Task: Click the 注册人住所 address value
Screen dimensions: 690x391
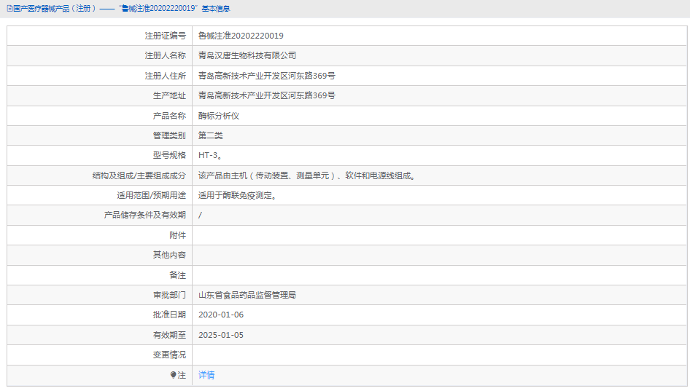Action: (267, 76)
